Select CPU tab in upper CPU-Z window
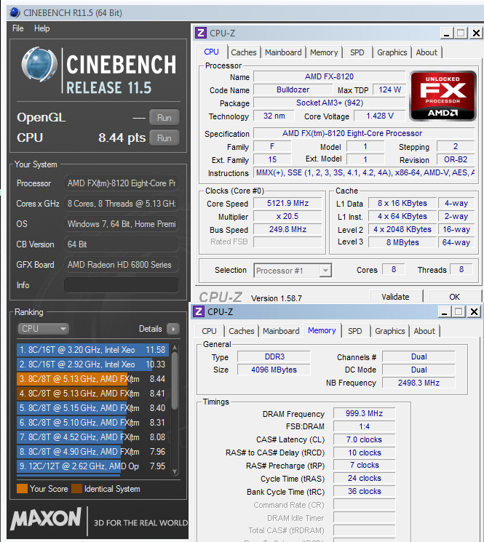This screenshot has width=484, height=542. click(211, 52)
